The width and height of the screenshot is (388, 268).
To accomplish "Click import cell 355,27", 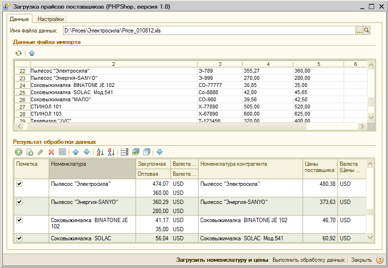I will click(x=268, y=71).
